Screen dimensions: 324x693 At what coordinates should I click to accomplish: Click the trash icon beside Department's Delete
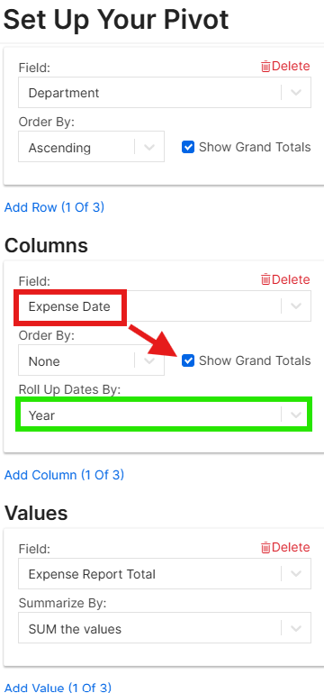265,67
